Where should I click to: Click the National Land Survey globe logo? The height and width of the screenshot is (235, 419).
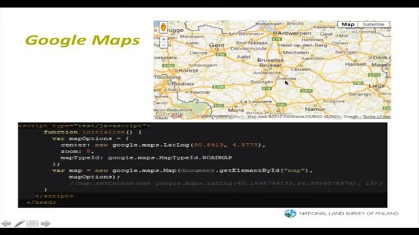click(290, 213)
